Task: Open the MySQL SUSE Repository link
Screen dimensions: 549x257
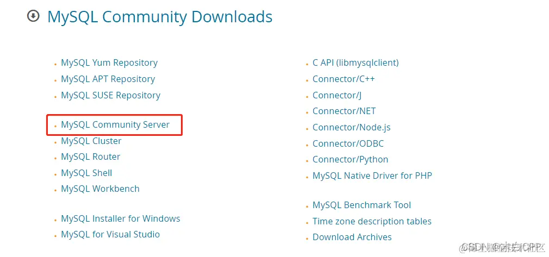Action: (111, 95)
